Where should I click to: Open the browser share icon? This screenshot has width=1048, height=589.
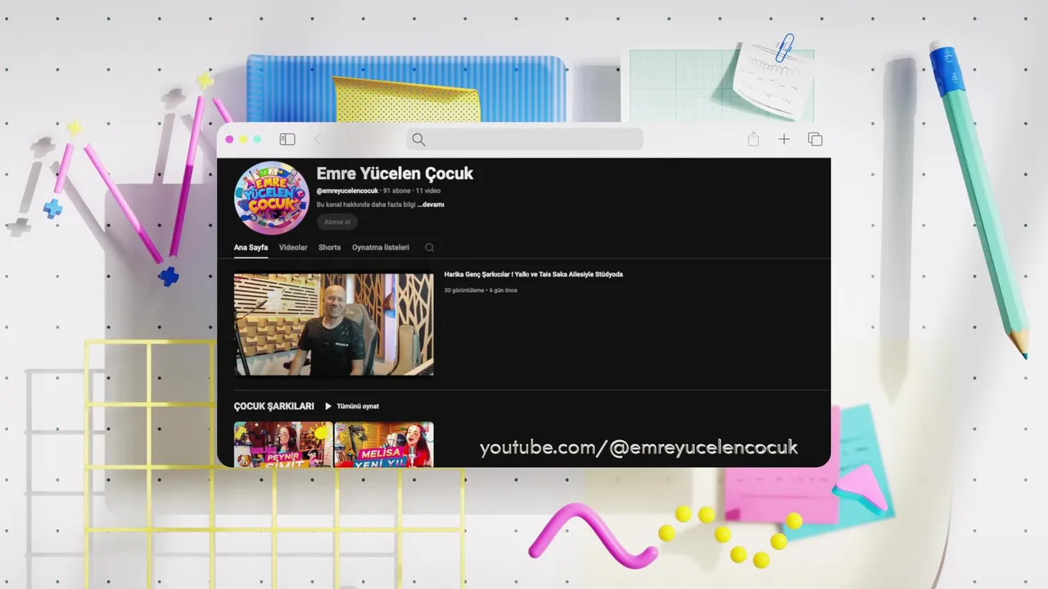(753, 139)
